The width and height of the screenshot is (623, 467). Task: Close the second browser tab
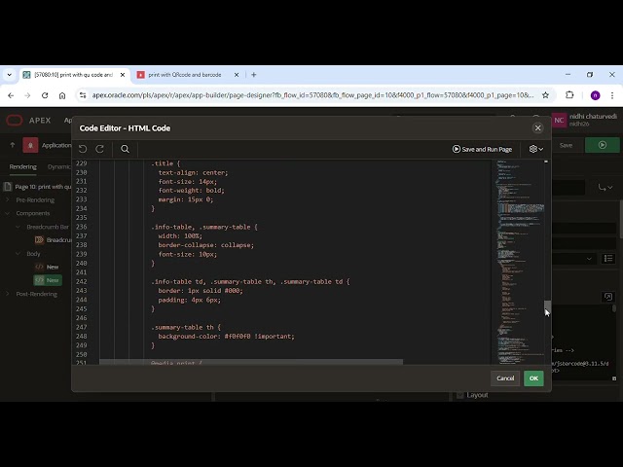tap(237, 75)
